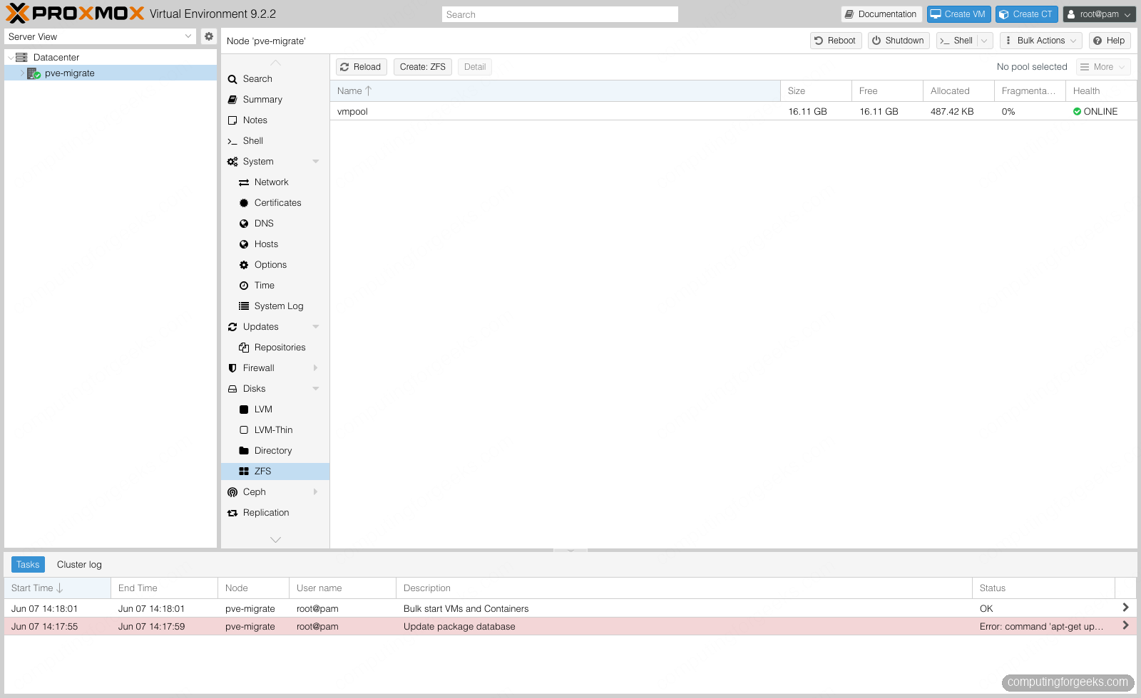Viewport: 1141px width, 698px height.
Task: Click the Certificates badge icon
Action: [244, 203]
